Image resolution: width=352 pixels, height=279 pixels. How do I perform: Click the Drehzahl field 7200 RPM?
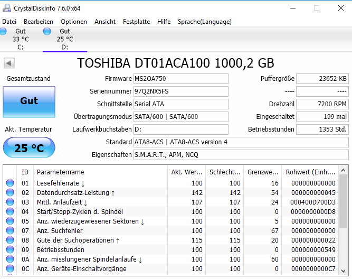coord(322,104)
